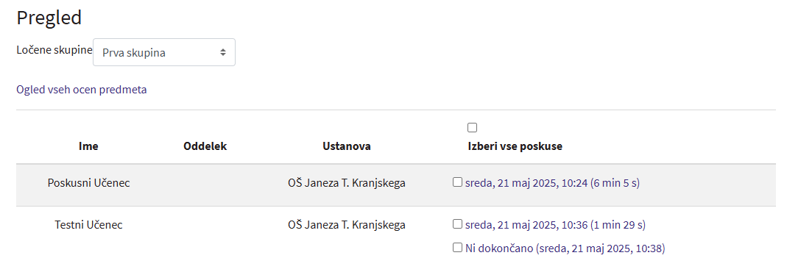Select the Testni Učenec name cell
801x272 pixels.
tap(88, 224)
